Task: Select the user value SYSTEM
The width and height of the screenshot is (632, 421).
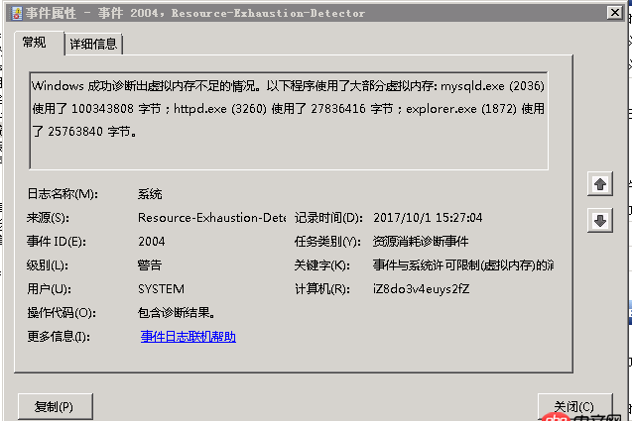Action: pos(161,289)
